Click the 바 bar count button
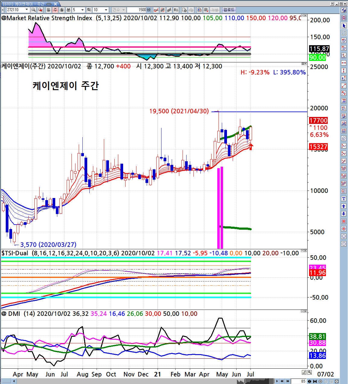348x384 pixels. pos(149,10)
